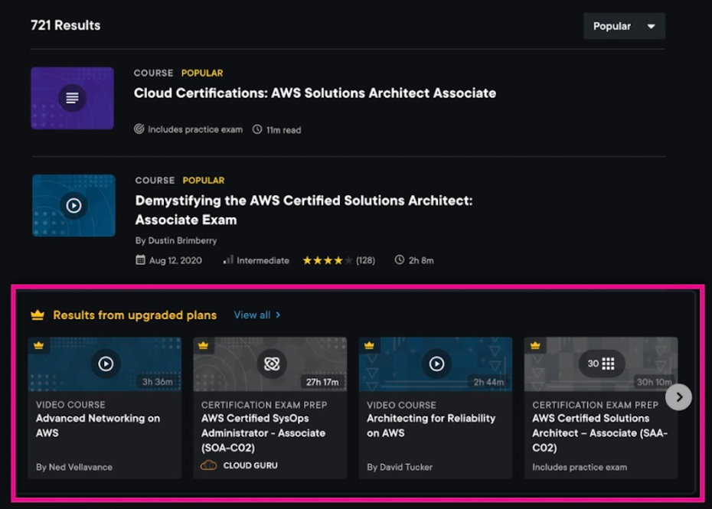Click the Includes practice exam text on SAA-C02 card
The width and height of the screenshot is (712, 509).
tap(580, 467)
